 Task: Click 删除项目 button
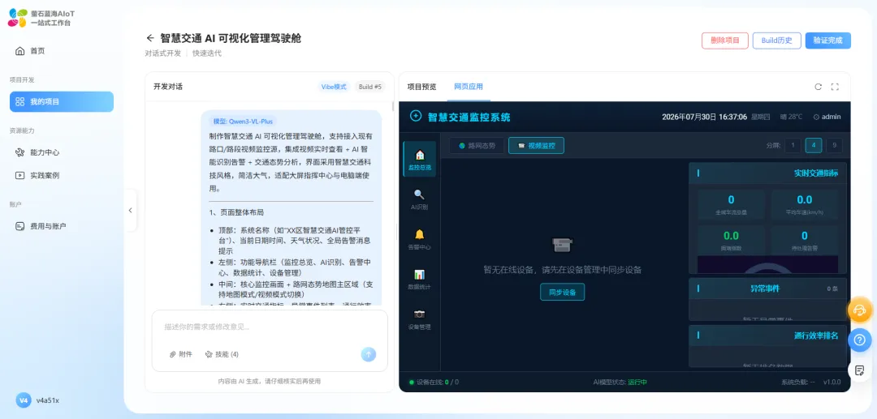coord(725,41)
